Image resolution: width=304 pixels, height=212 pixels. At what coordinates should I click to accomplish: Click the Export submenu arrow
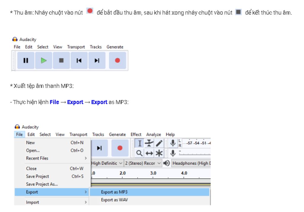[x=86, y=192]
